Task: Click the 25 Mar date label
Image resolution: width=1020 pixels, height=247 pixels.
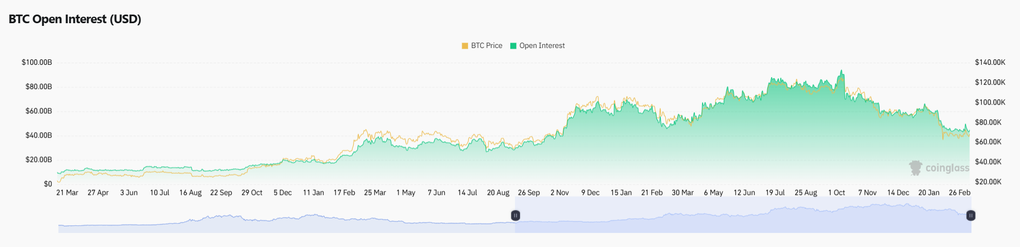Action: pyautogui.click(x=375, y=193)
